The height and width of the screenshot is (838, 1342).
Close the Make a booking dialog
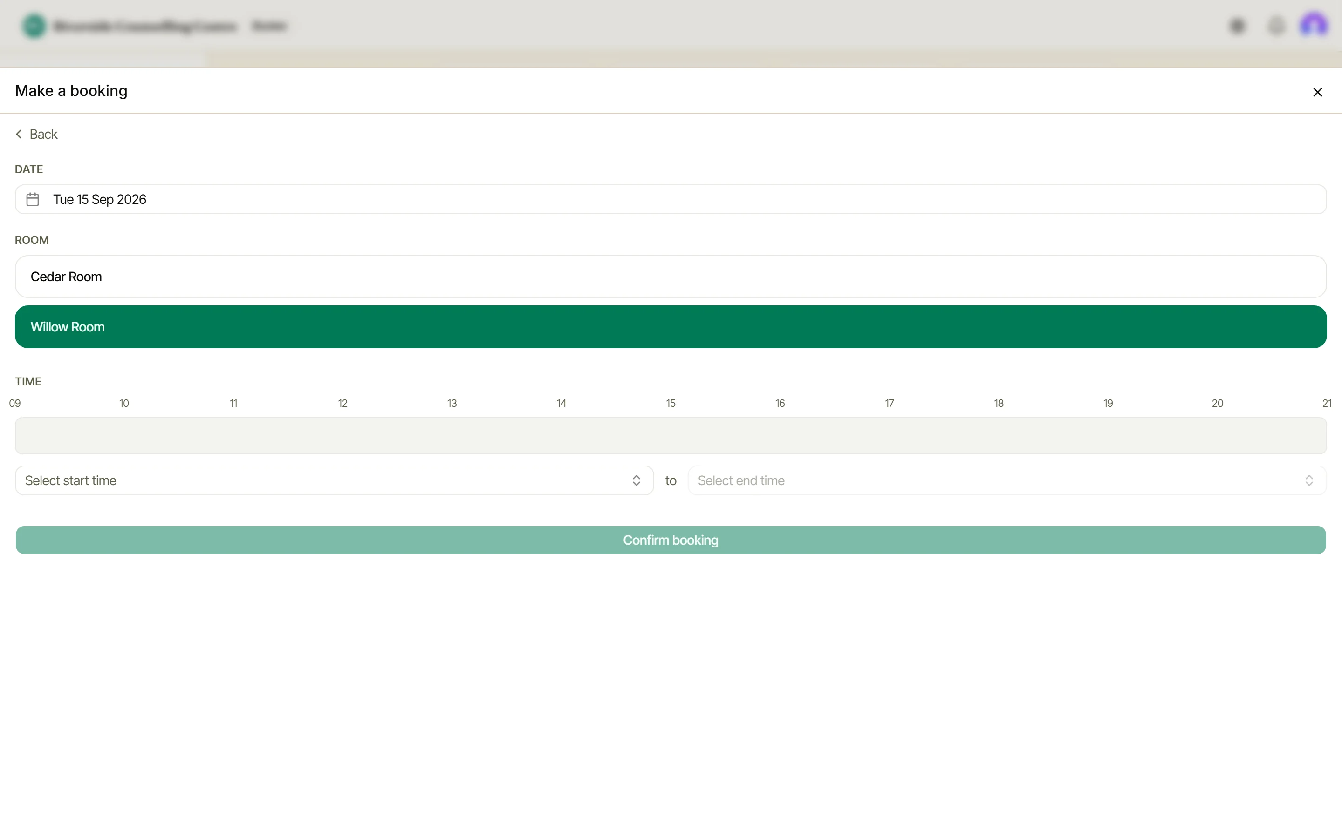[x=1318, y=92]
